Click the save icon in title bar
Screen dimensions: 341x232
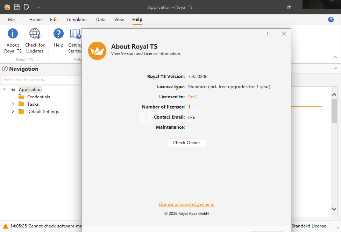point(17,7)
